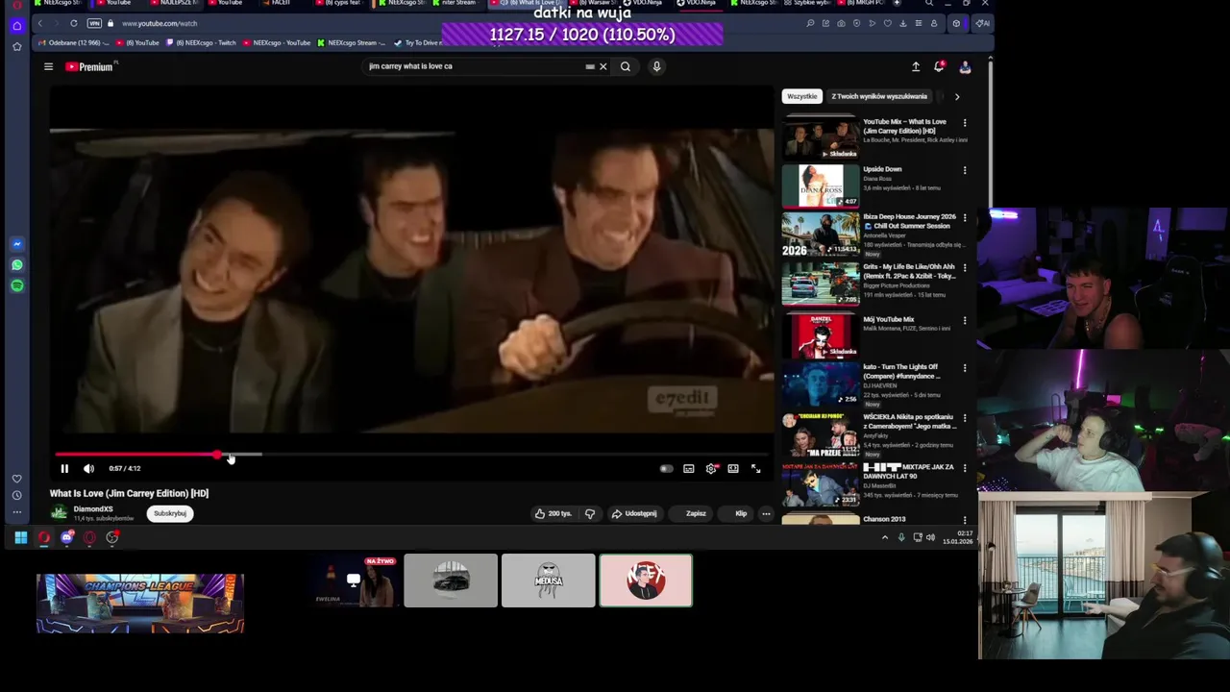Open the NEEXcsgo - Twitch bookmark
This screenshot has width=1230, height=692.
pyautogui.click(x=201, y=42)
